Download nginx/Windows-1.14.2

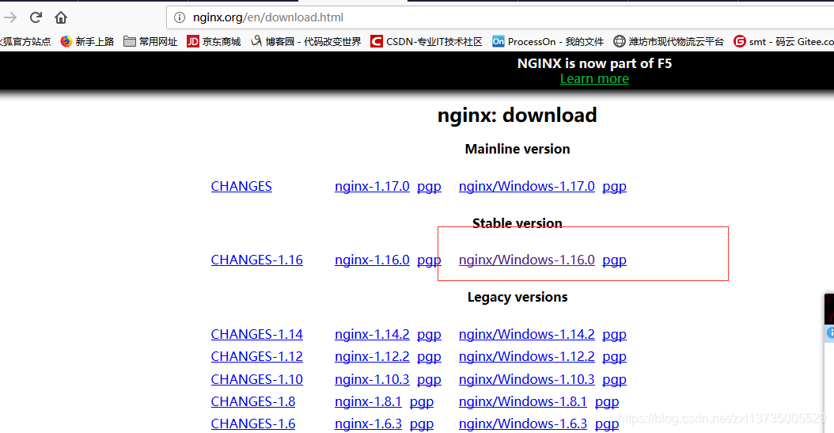tap(526, 334)
